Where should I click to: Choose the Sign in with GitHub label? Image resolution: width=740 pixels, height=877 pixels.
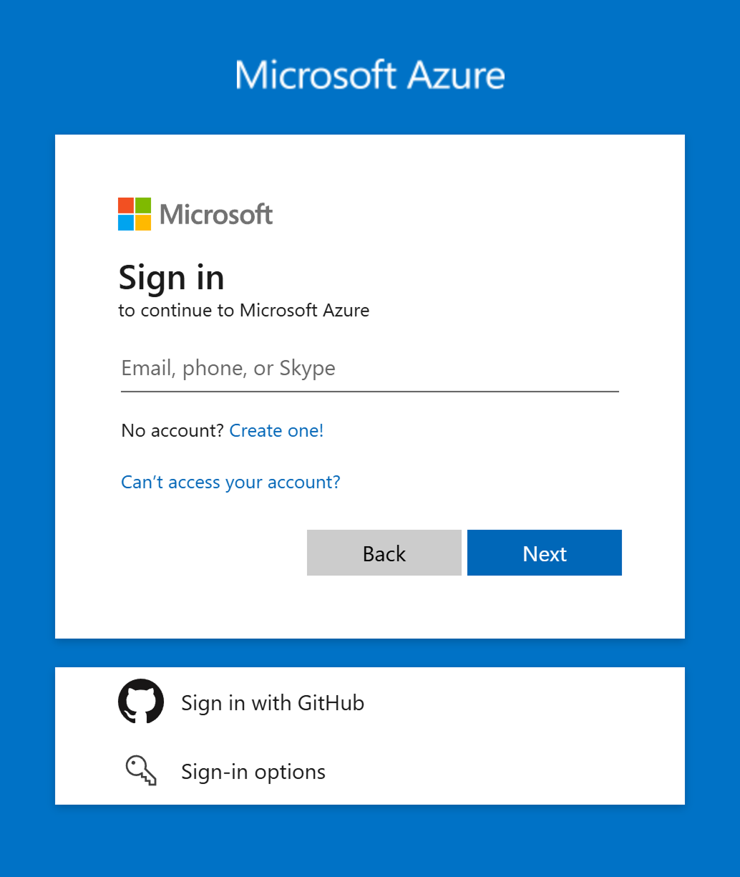pyautogui.click(x=273, y=703)
